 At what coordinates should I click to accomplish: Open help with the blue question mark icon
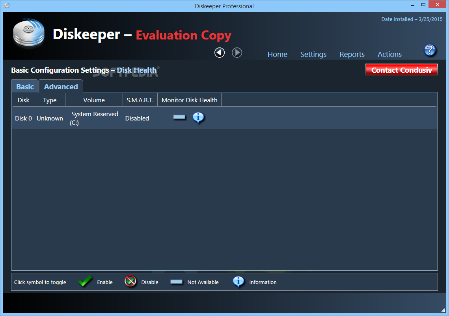point(430,50)
